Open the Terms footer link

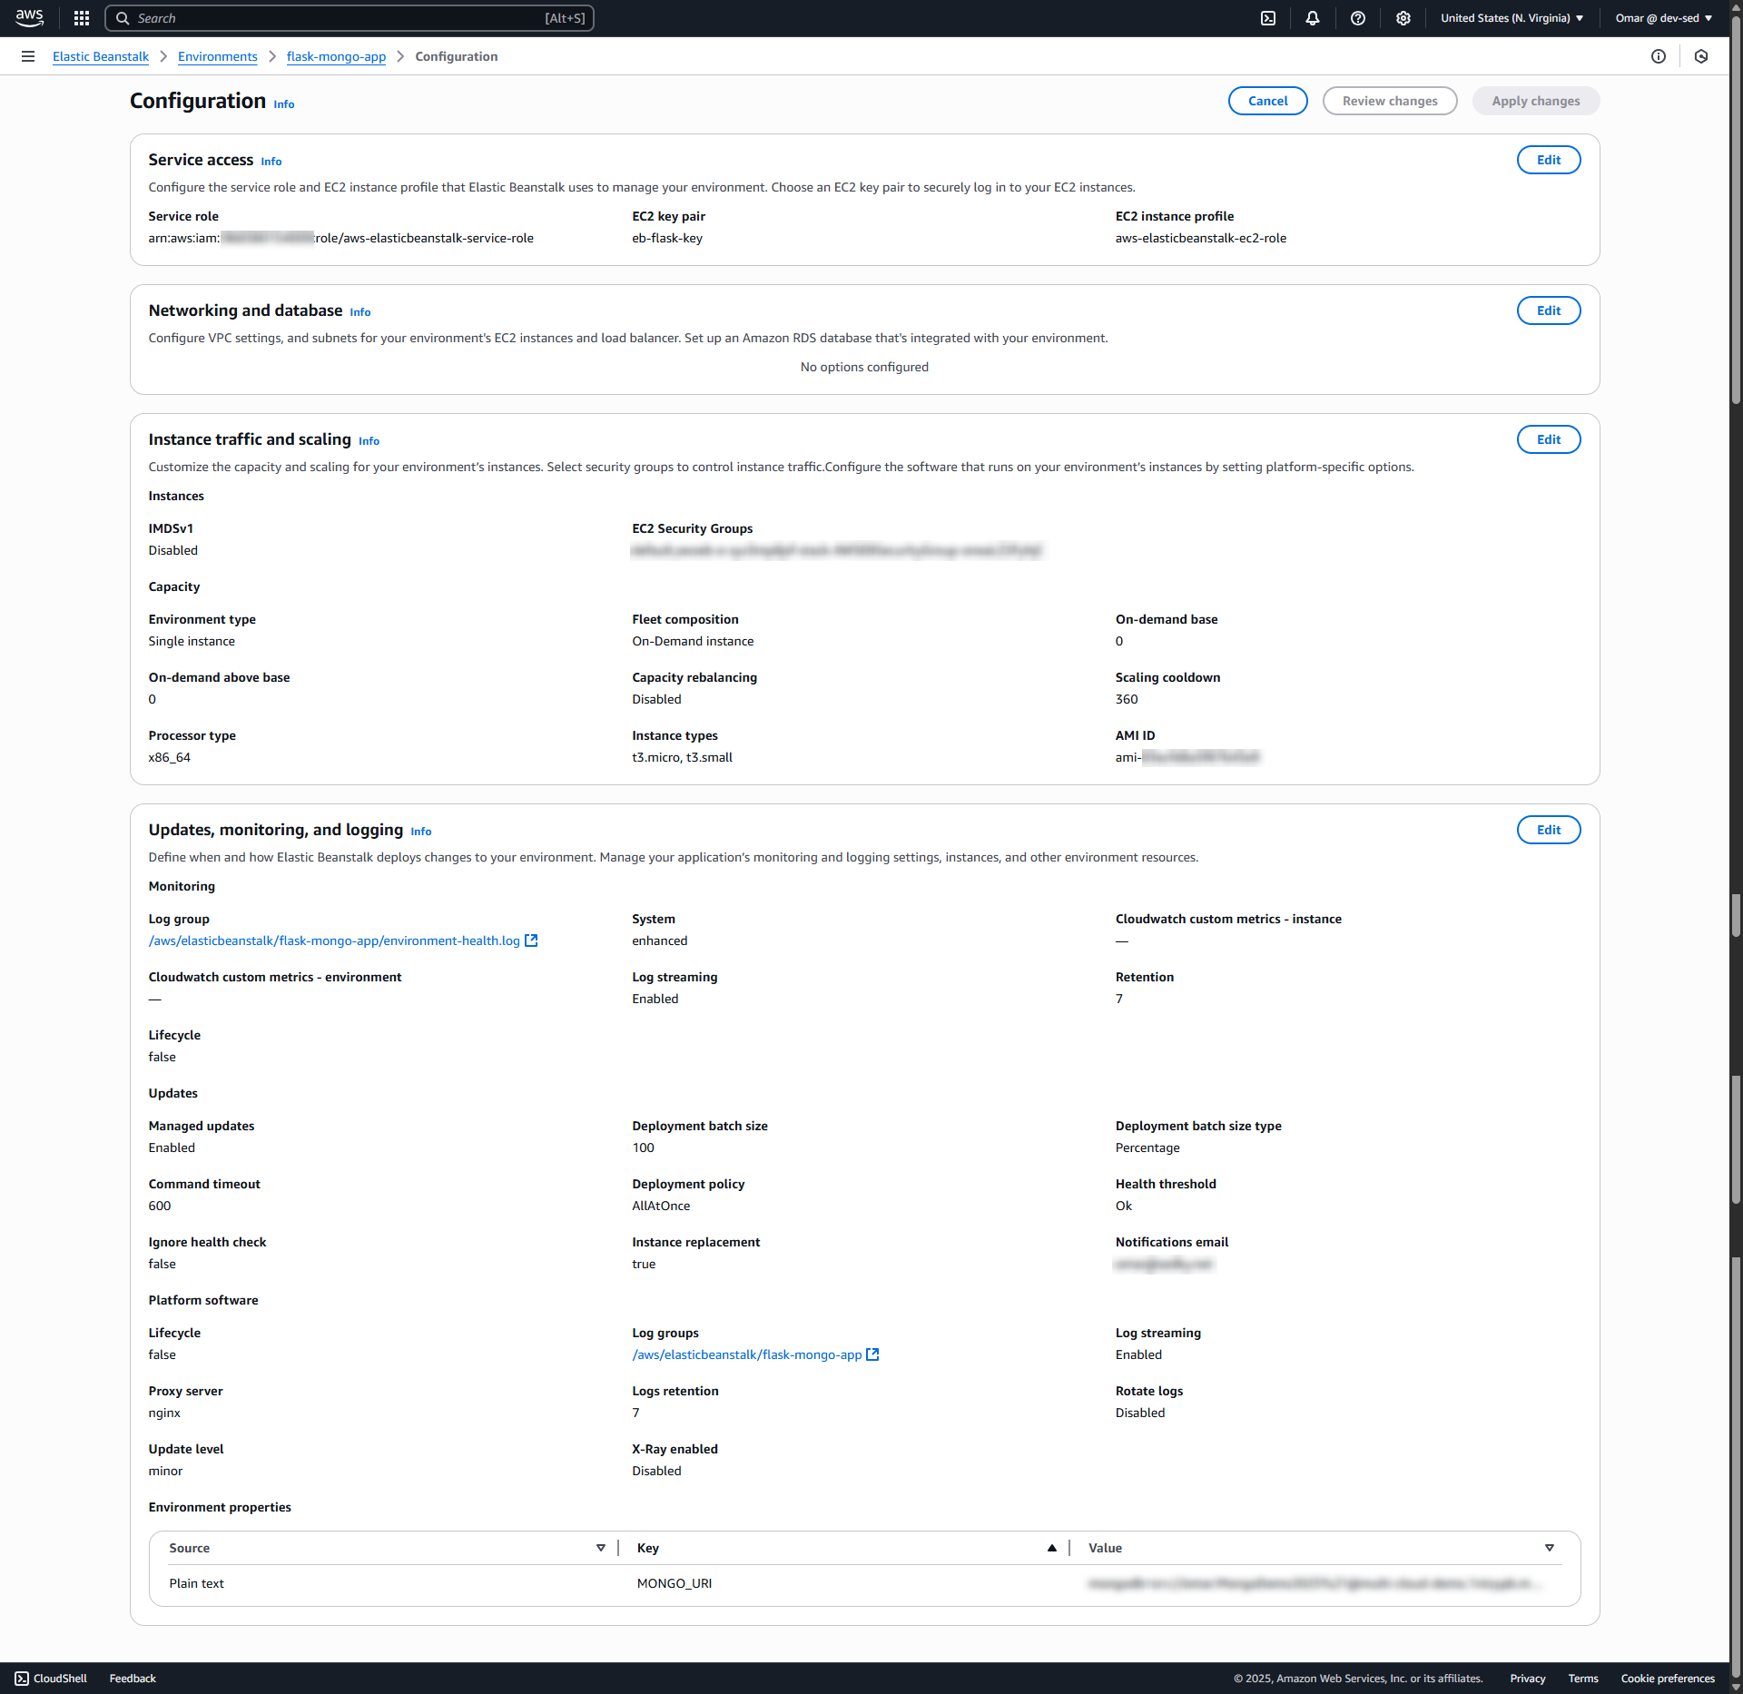coord(1583,1679)
